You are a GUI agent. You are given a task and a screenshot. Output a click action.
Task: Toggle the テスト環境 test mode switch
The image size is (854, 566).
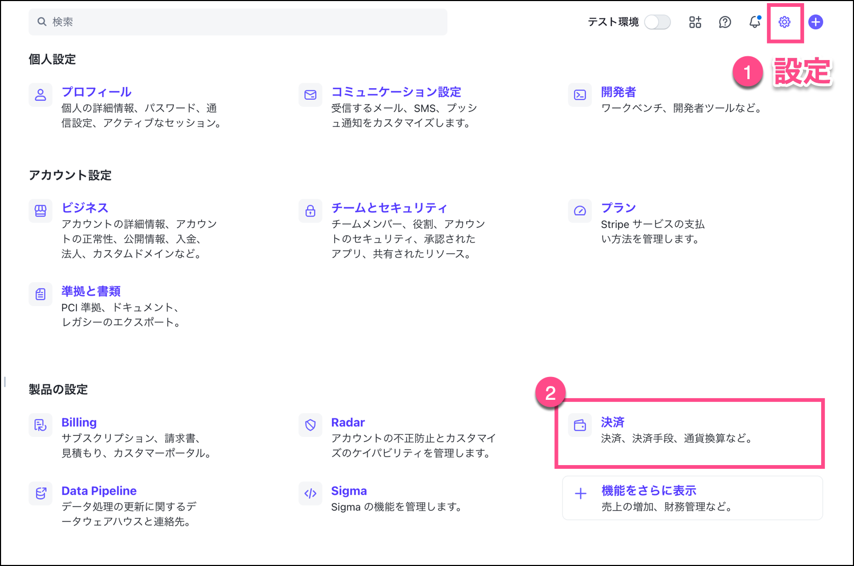[657, 22]
